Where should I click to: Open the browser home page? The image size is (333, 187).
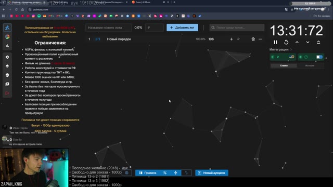pos(22,9)
